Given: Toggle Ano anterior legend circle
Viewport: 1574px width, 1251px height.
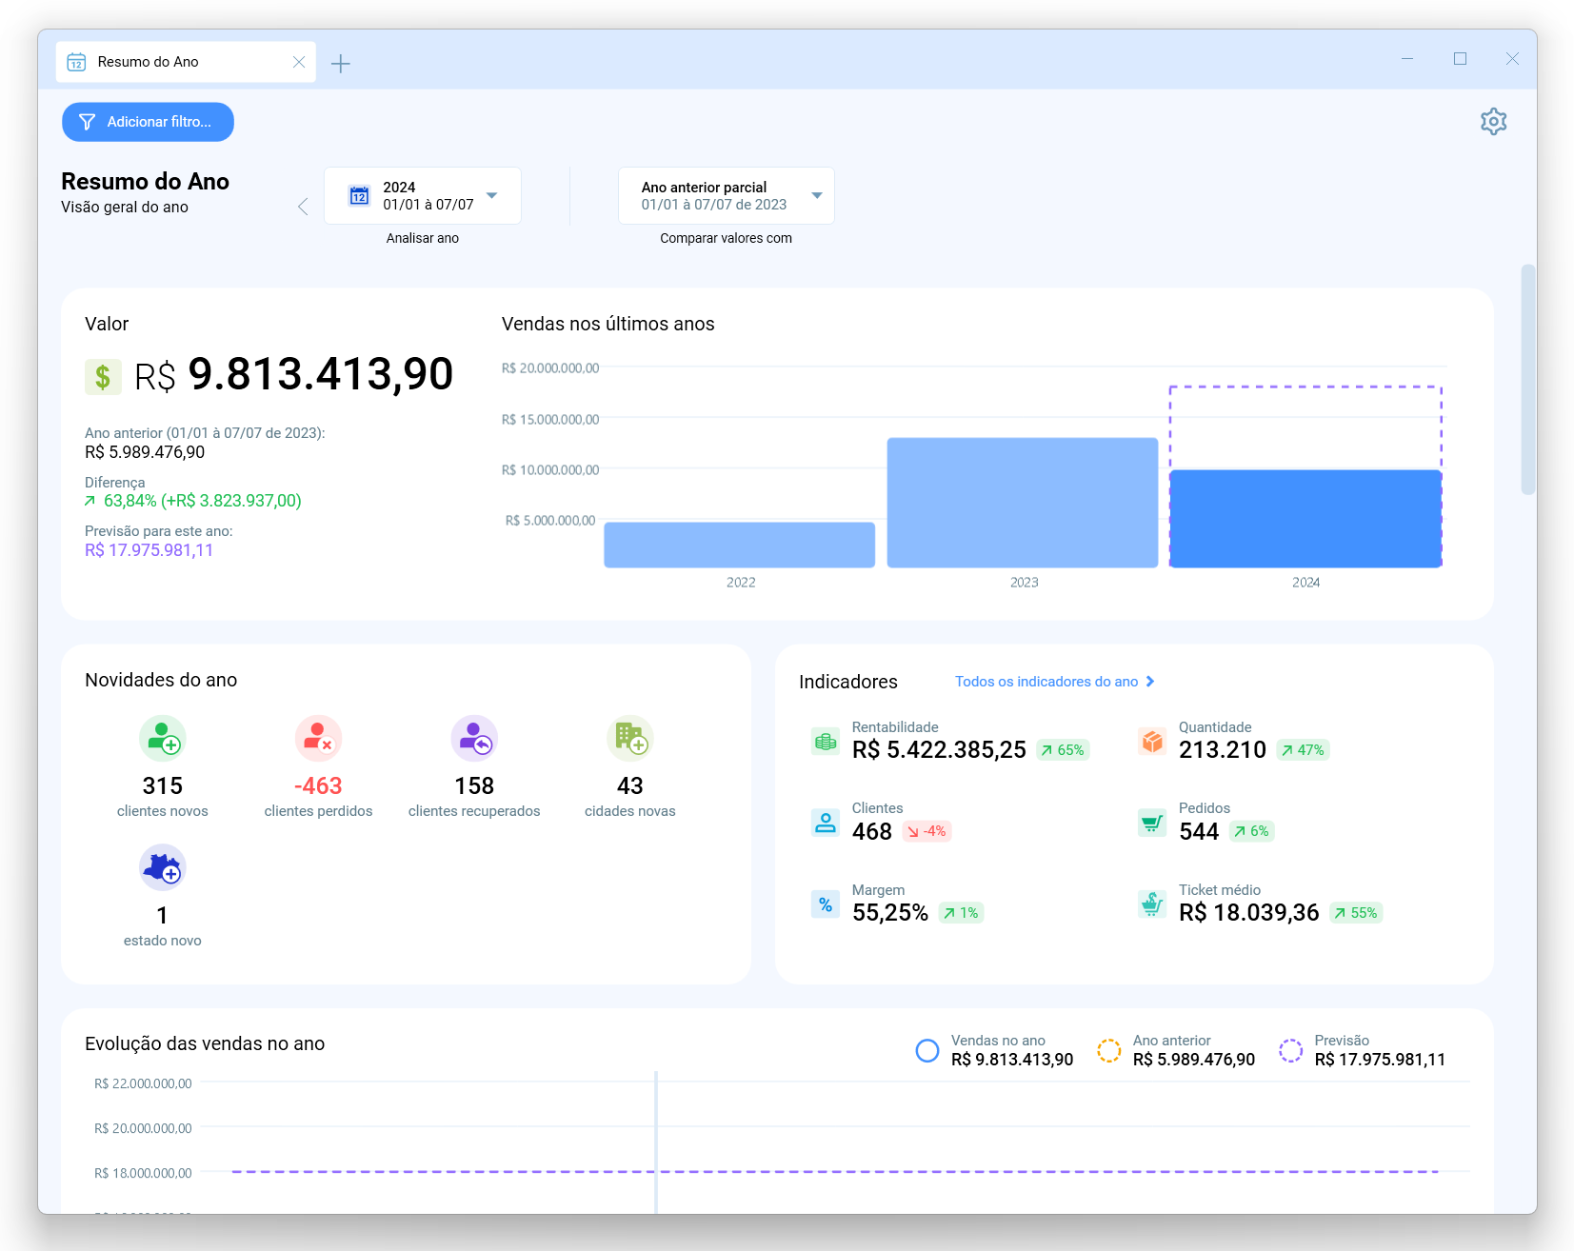Looking at the screenshot, I should tap(1109, 1050).
